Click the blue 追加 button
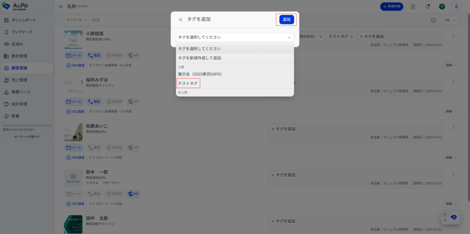Image resolution: width=470 pixels, height=234 pixels. pyautogui.click(x=286, y=20)
